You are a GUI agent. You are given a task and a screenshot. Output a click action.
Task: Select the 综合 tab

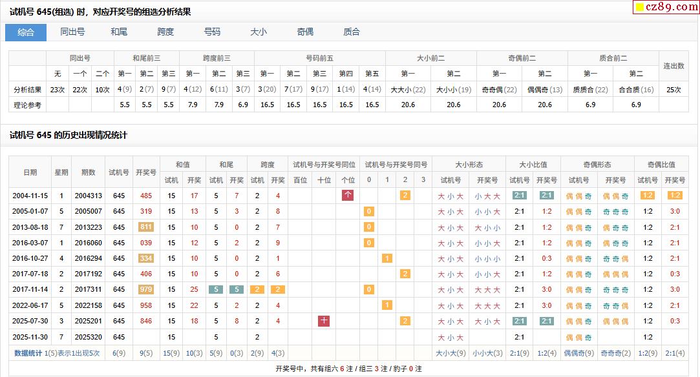coord(26,32)
